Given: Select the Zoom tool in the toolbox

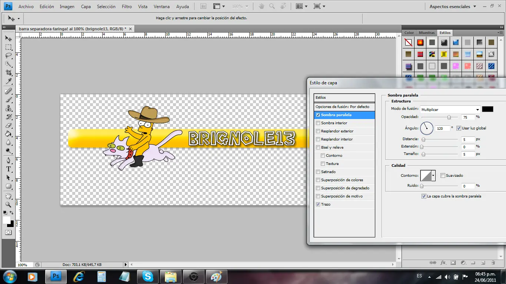Looking at the screenshot, I should 9,204.
